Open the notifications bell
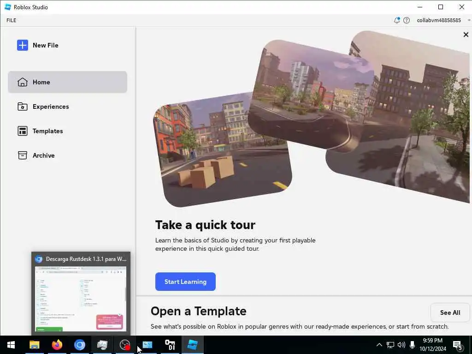 (397, 20)
